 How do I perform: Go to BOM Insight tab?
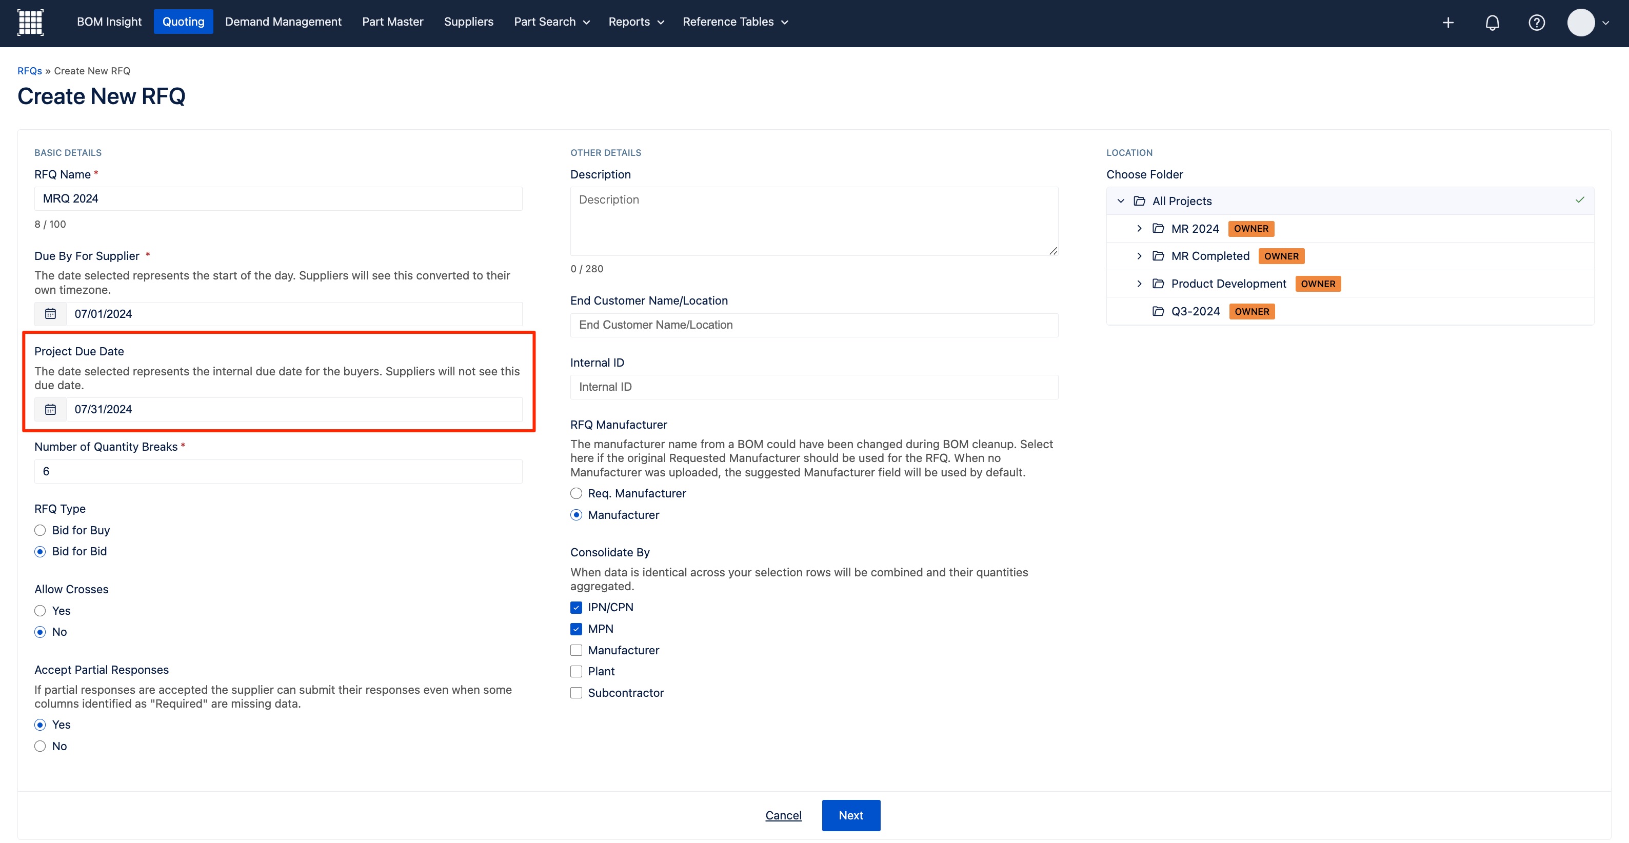pyautogui.click(x=109, y=22)
